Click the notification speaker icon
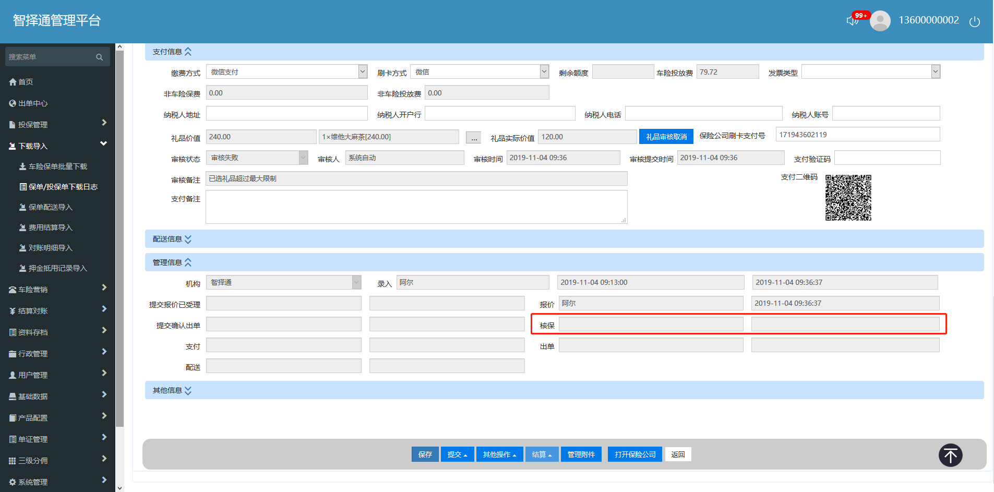The height and width of the screenshot is (492, 994). [x=852, y=20]
